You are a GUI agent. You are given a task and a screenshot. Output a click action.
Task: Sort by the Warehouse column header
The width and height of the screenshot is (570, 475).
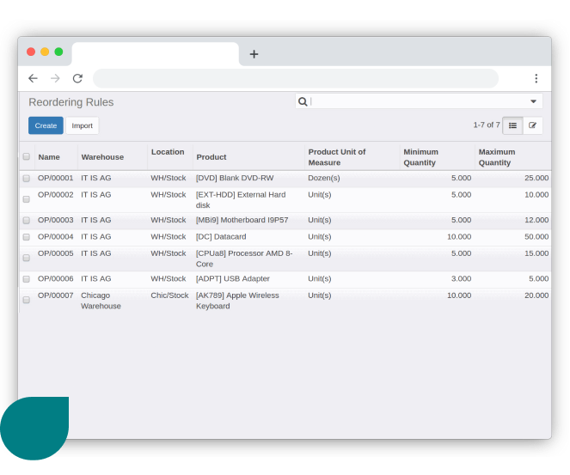coord(102,157)
